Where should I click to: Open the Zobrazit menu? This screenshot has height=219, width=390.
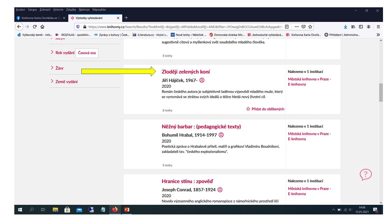pos(45,10)
